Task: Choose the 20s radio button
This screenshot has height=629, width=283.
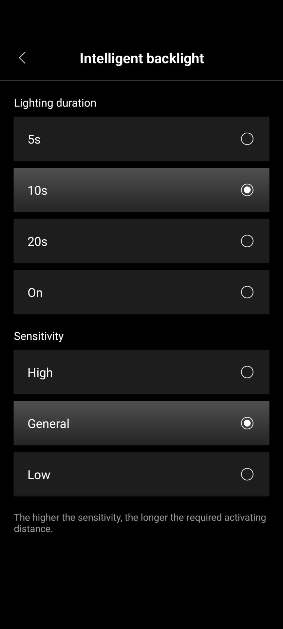Action: click(x=247, y=241)
